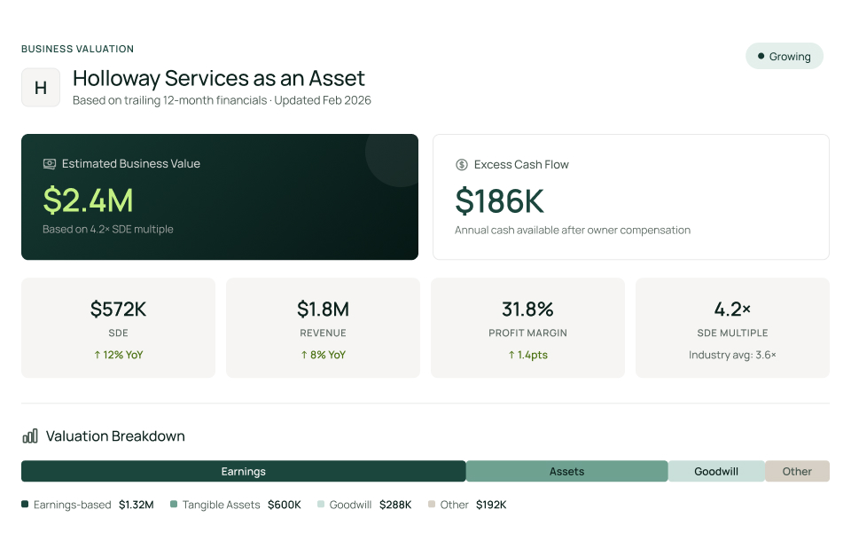Click the $1.32M earnings-based amount
Image resolution: width=851 pixels, height=541 pixels.
pos(137,506)
